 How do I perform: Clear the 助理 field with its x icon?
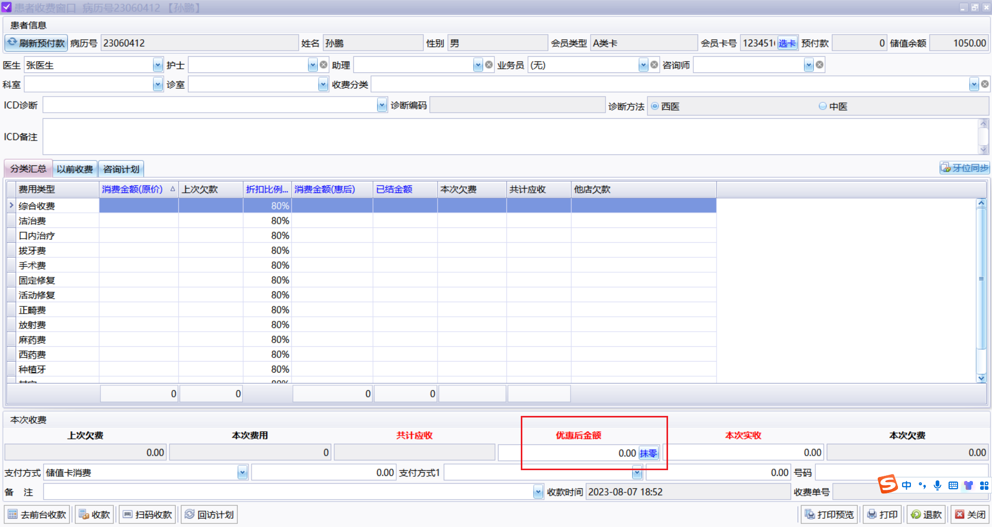tap(489, 65)
